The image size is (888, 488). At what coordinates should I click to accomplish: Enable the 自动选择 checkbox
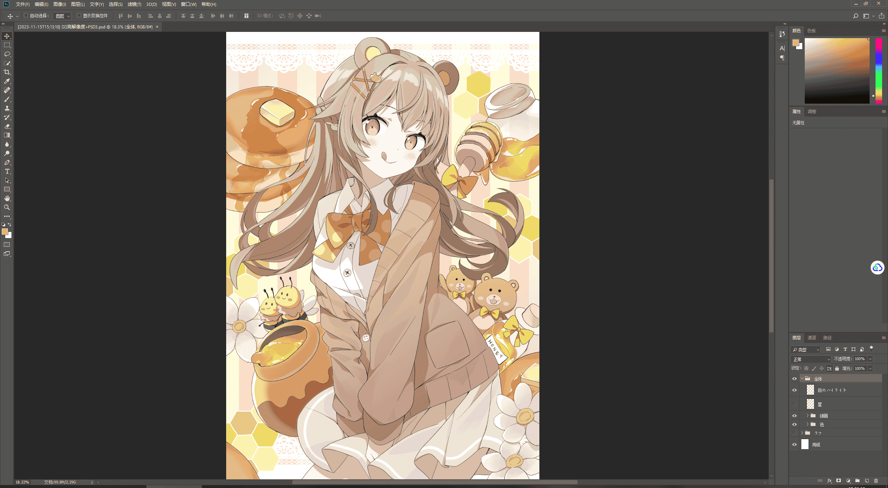tap(26, 16)
